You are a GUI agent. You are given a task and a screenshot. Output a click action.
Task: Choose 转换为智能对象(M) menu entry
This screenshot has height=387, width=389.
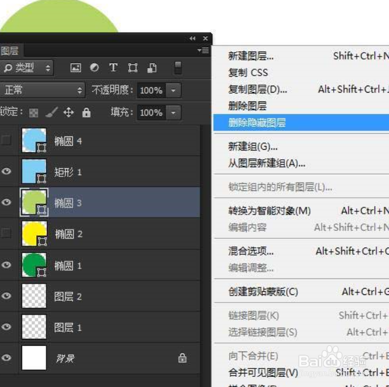point(269,211)
